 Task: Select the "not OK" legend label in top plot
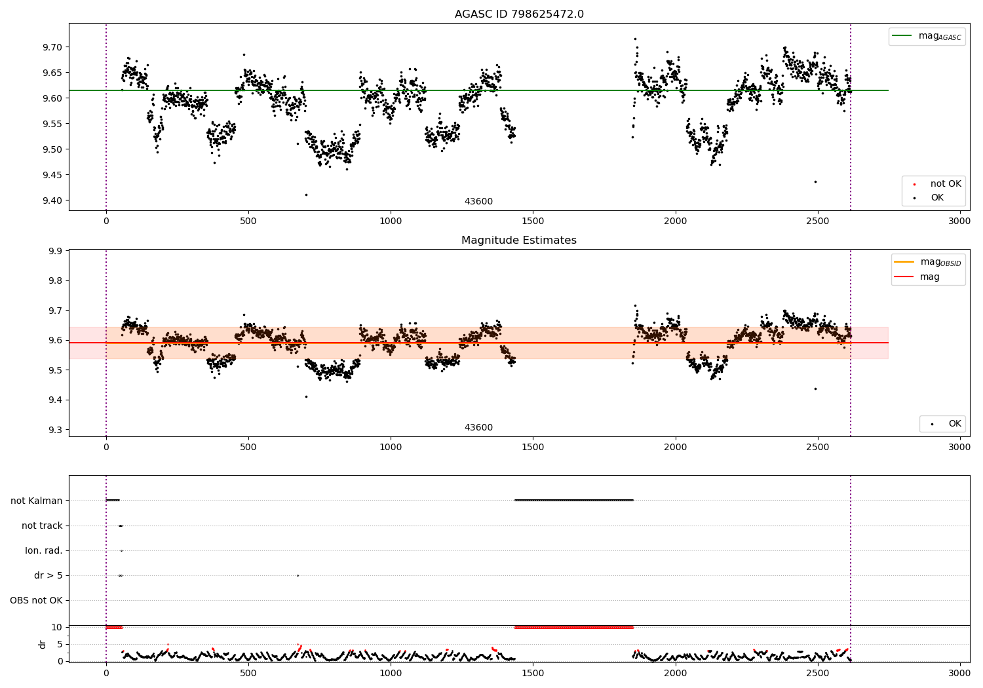(946, 184)
